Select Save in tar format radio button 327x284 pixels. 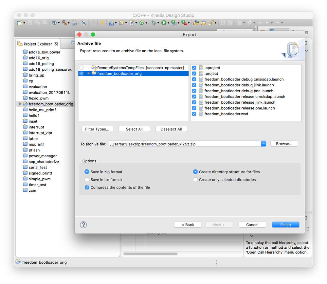[x=87, y=180]
